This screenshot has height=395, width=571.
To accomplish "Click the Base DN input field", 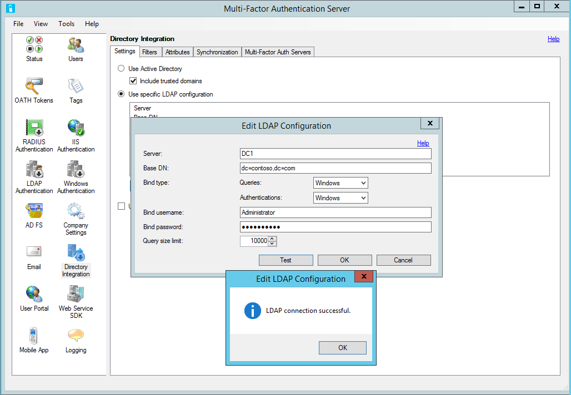I will coord(335,168).
